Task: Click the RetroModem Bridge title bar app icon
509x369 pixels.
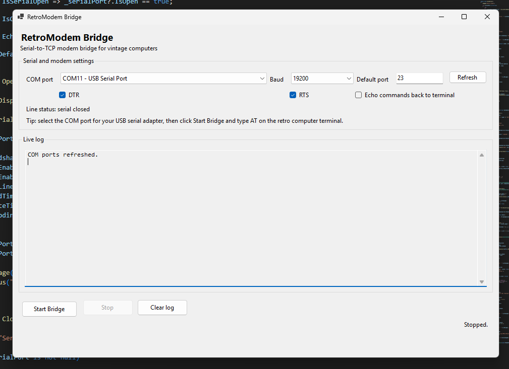Action: (21, 17)
